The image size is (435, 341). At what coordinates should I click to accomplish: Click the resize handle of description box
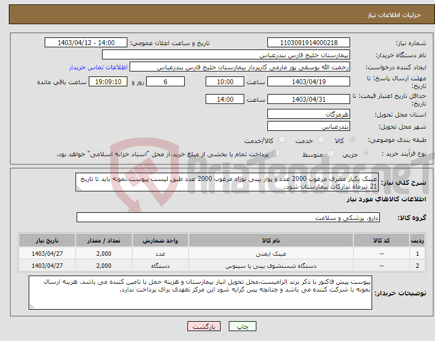(78, 189)
